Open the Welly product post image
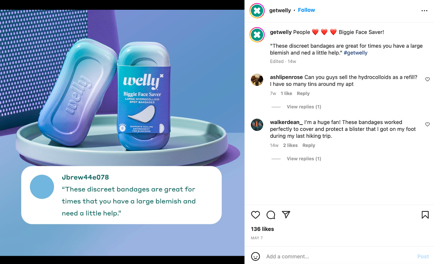This screenshot has height=264, width=434. (122, 133)
